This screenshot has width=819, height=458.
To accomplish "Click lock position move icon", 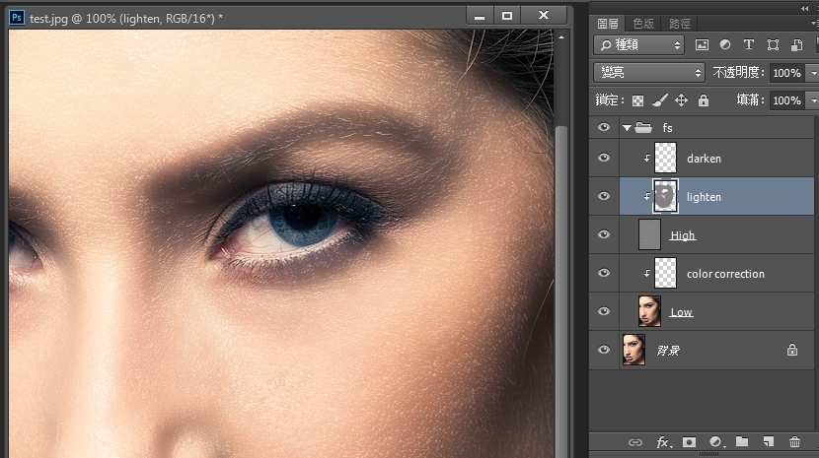I will [x=681, y=100].
